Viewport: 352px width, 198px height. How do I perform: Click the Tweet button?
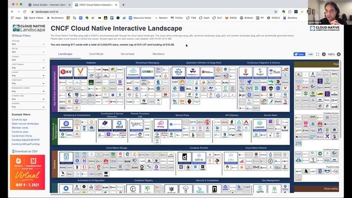[x=299, y=54]
